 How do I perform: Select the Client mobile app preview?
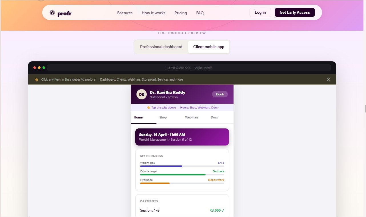point(209,47)
